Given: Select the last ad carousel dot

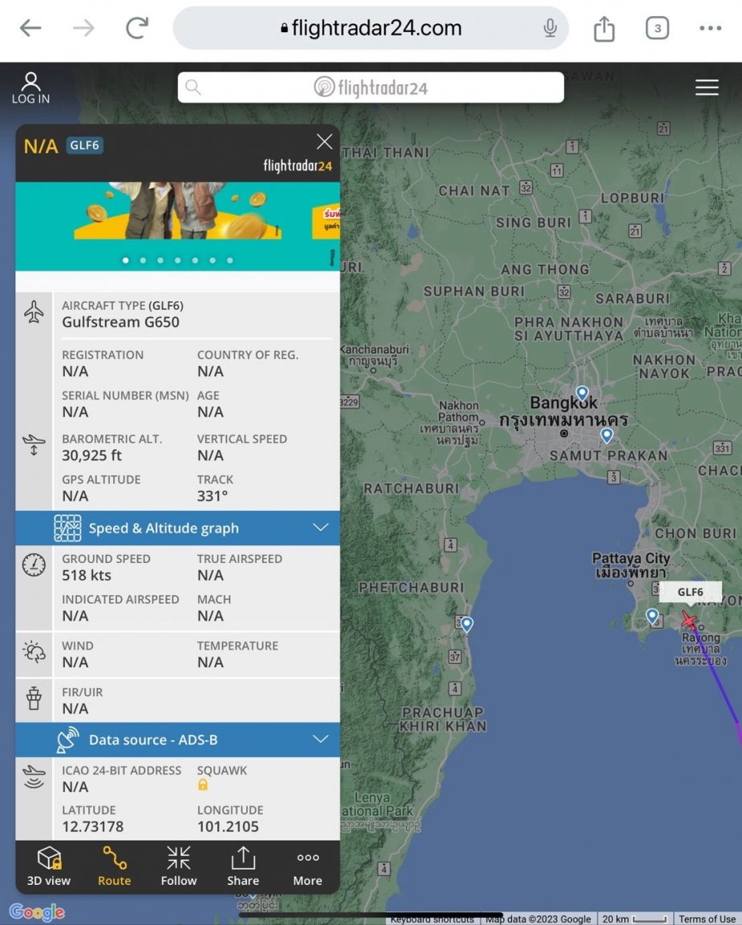Looking at the screenshot, I should pos(230,260).
